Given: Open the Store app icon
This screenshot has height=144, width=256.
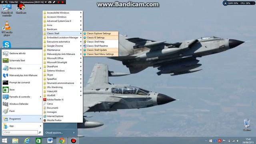Looking at the screenshot, I should click(5, 90).
